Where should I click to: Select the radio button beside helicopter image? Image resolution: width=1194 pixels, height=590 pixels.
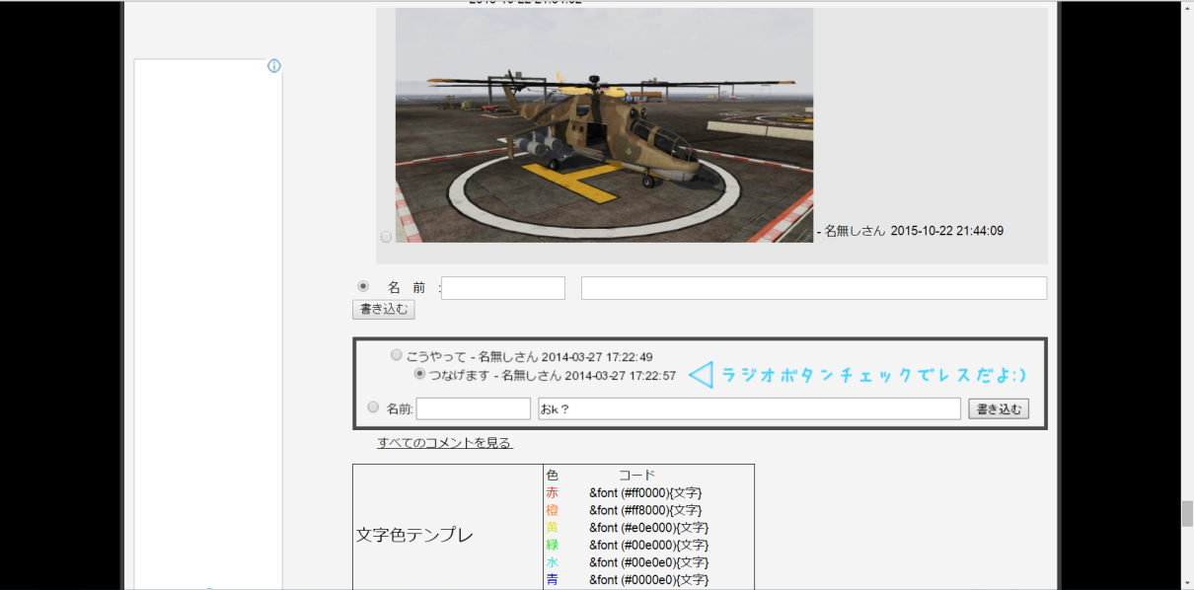tap(386, 237)
